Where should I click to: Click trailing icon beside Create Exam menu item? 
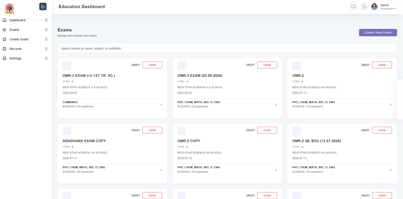[46, 39]
